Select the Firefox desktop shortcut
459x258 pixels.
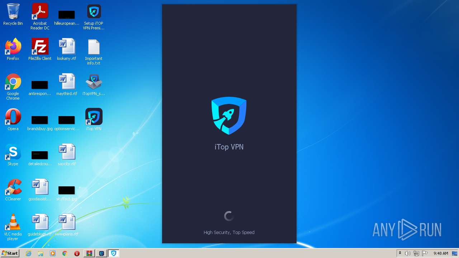click(13, 49)
